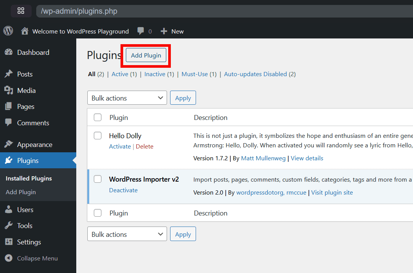Open the top Bulk actions dropdown
This screenshot has width=413, height=273.
[x=127, y=98]
